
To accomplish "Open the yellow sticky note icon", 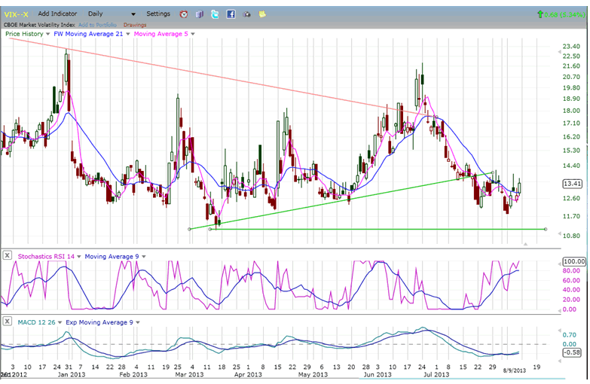I will coord(261,14).
